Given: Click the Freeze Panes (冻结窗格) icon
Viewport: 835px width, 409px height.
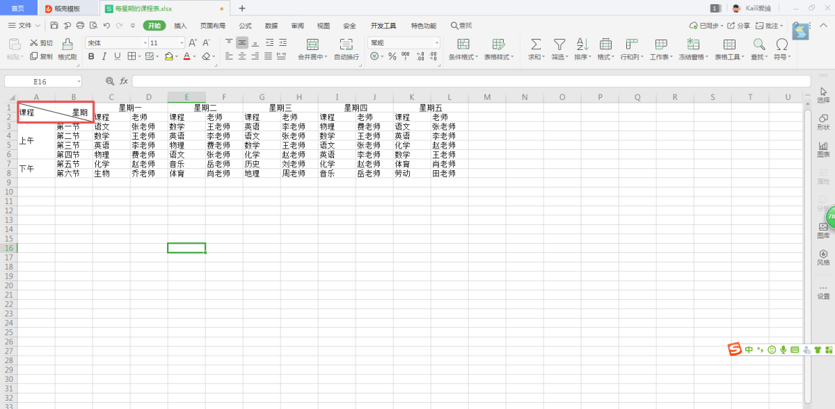Looking at the screenshot, I should point(693,44).
